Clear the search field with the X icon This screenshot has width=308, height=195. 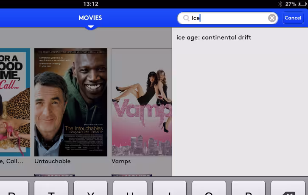[x=272, y=18]
